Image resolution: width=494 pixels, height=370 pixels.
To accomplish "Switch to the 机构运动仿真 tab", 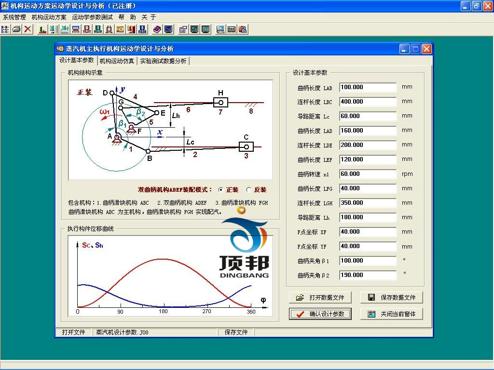I will click(117, 61).
